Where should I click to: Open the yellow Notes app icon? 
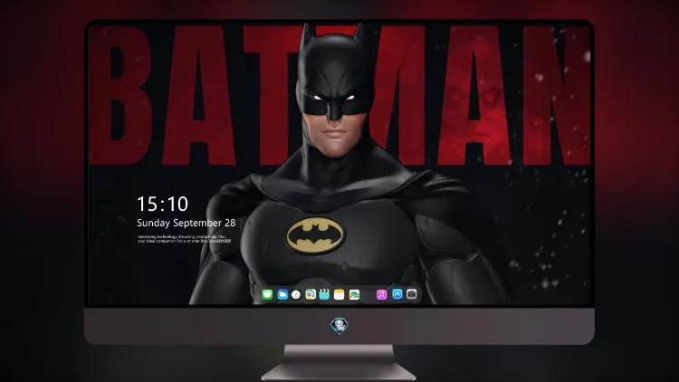(x=339, y=295)
